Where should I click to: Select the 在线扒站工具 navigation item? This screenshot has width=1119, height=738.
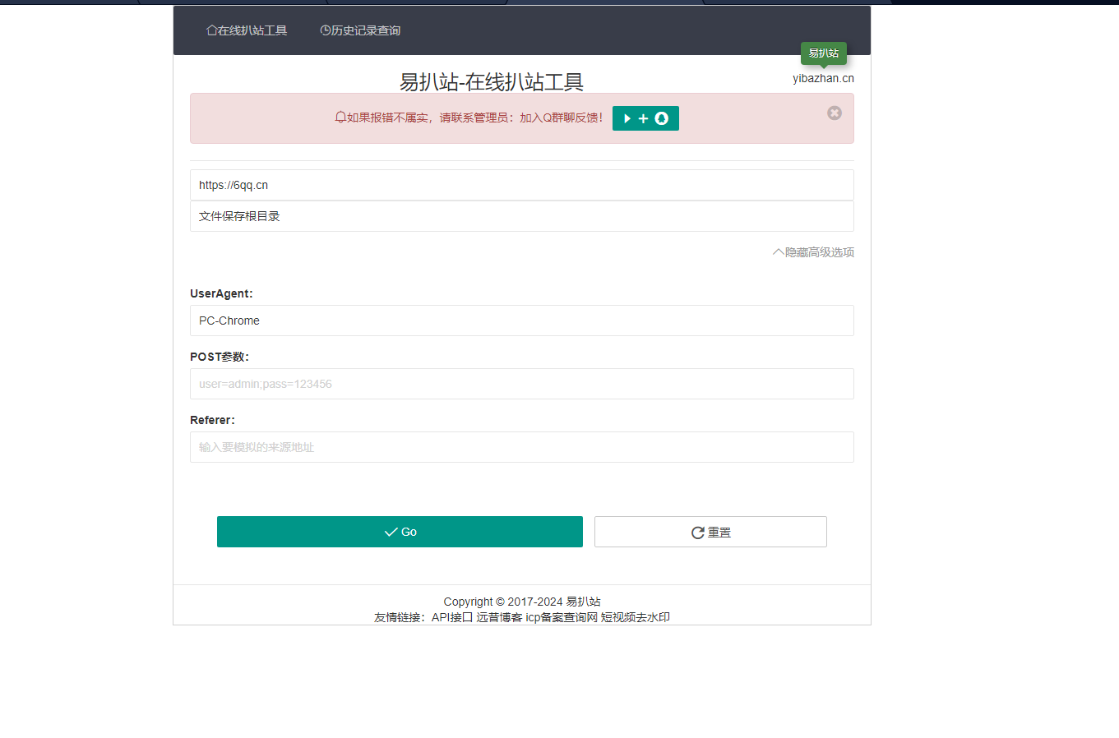click(x=247, y=30)
